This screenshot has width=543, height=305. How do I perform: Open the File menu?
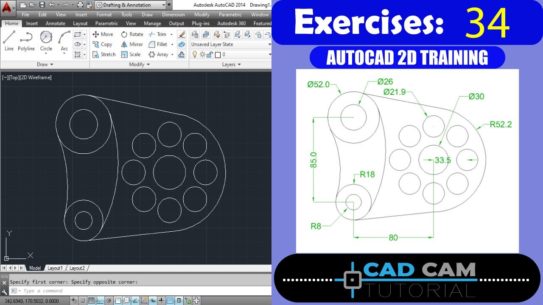(x=25, y=14)
